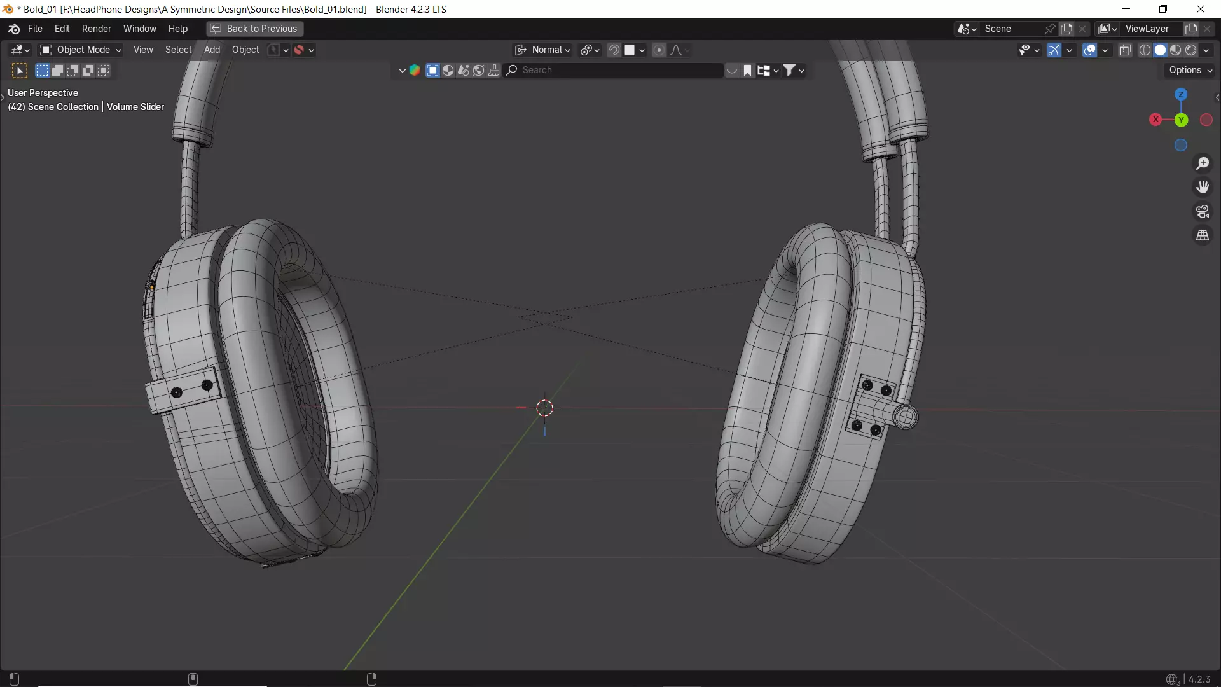Toggle proportional editing
Image resolution: width=1221 pixels, height=687 pixels.
[659, 50]
